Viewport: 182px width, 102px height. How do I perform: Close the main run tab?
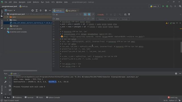18,74
